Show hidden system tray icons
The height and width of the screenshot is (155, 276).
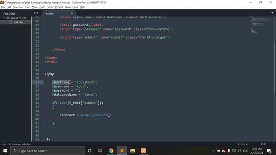coord(213,151)
